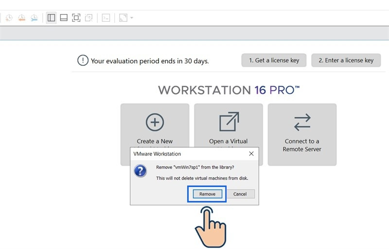Click the take snapshot toolbar icon

coord(9,18)
